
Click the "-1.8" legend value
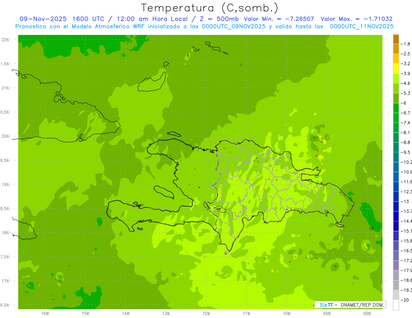pos(406,44)
